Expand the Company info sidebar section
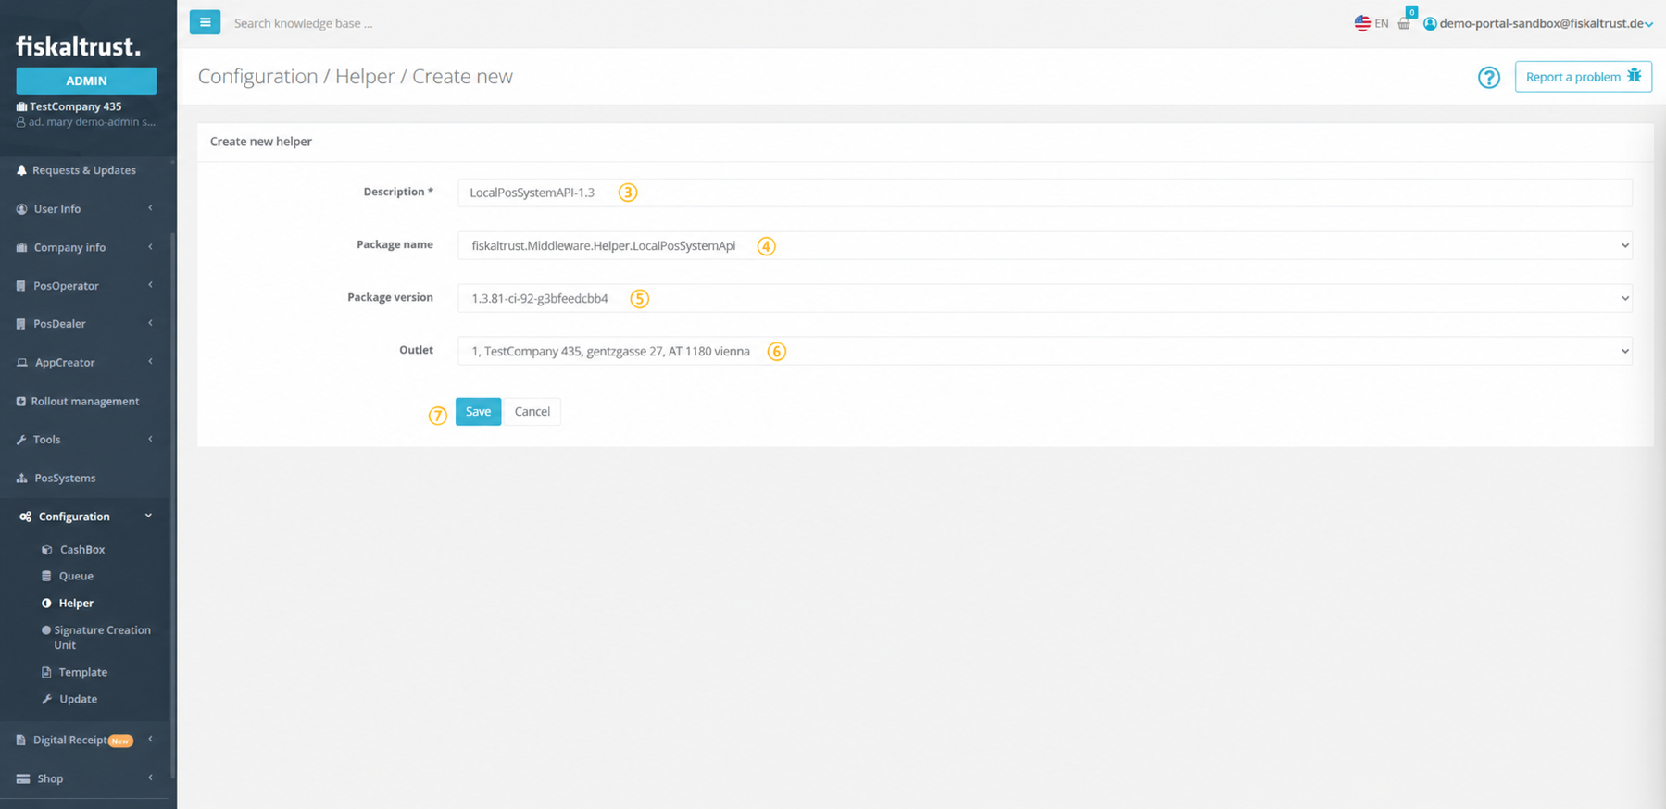This screenshot has height=809, width=1666. point(84,247)
